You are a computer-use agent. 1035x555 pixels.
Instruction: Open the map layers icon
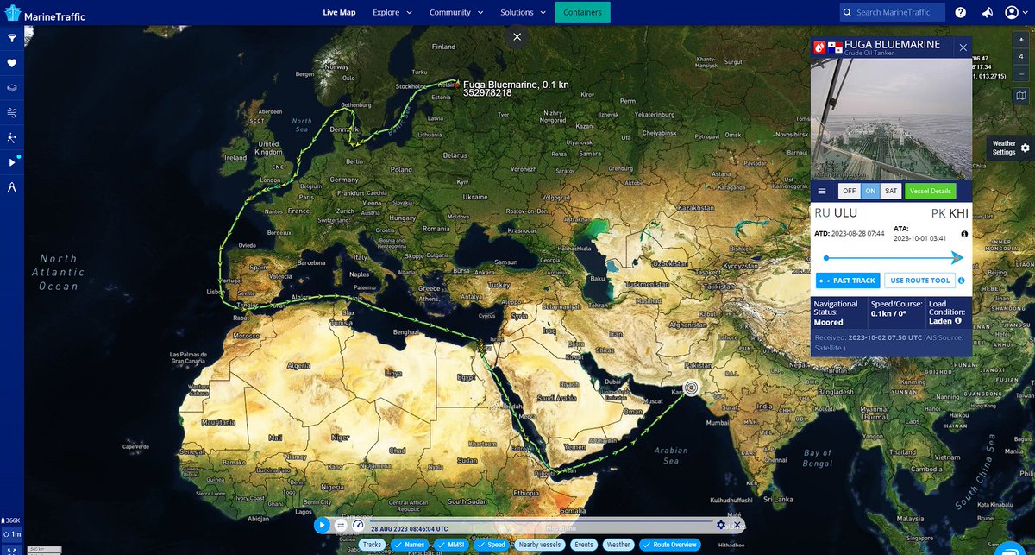(x=12, y=88)
